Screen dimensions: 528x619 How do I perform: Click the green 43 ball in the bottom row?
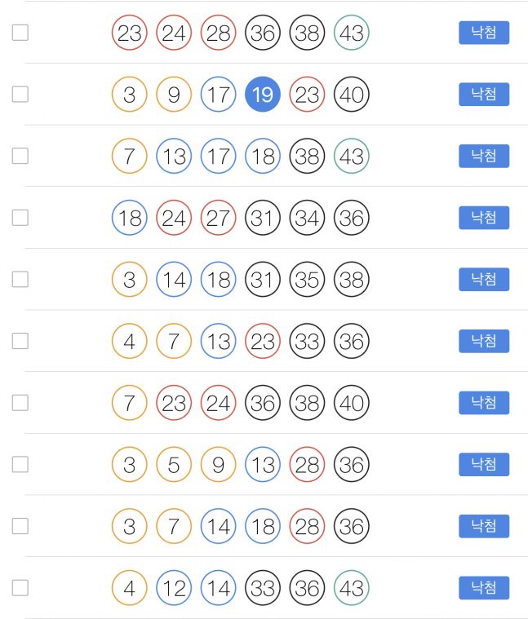(352, 588)
